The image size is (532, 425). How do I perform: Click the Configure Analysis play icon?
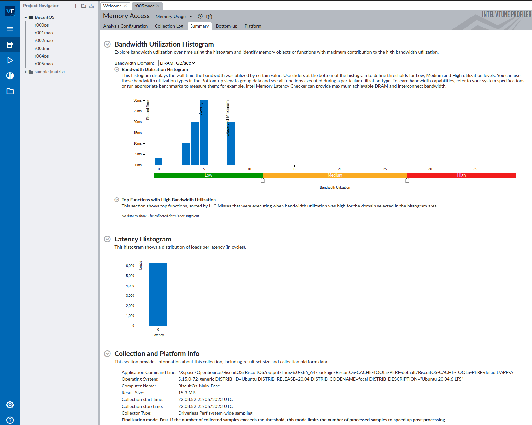pos(10,60)
